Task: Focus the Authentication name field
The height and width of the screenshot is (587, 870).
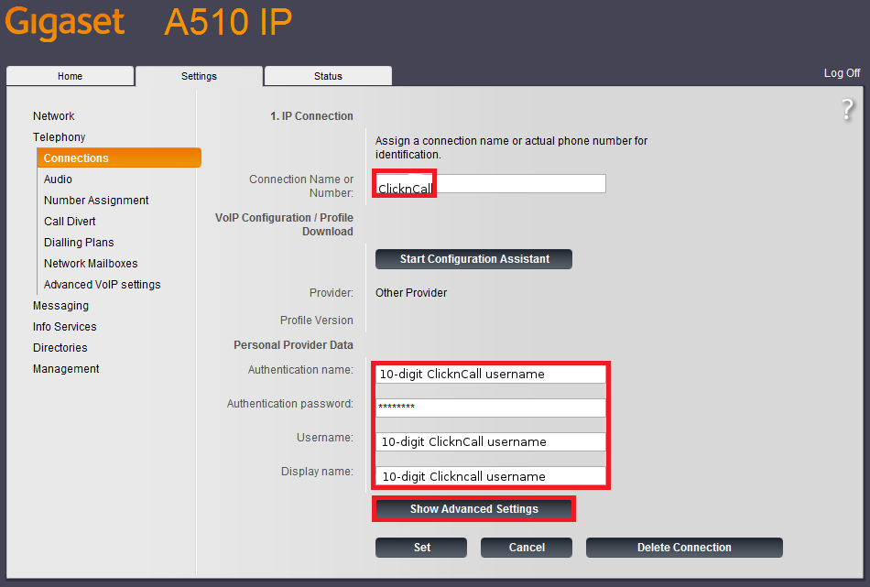Action: click(491, 374)
